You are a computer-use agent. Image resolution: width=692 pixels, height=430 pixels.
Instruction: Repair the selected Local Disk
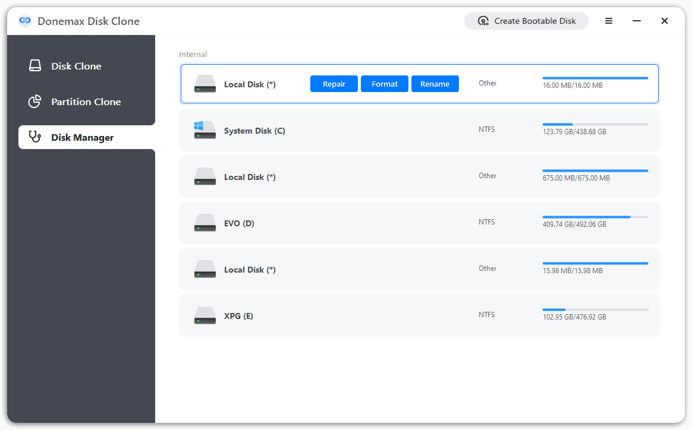334,84
